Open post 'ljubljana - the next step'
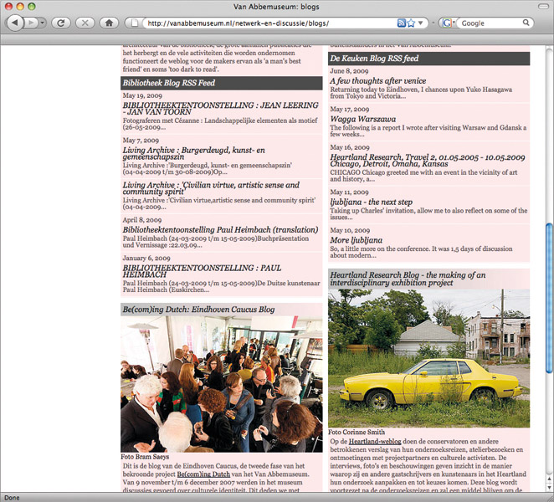 tap(371, 202)
